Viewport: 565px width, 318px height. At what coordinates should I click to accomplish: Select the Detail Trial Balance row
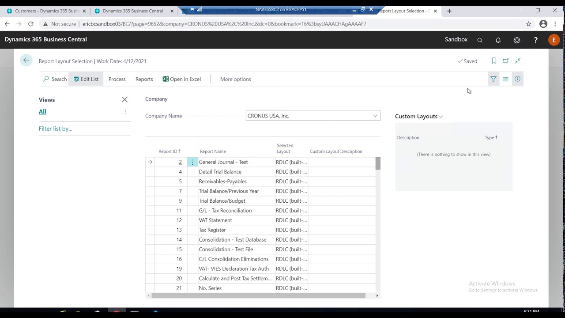pyautogui.click(x=260, y=172)
